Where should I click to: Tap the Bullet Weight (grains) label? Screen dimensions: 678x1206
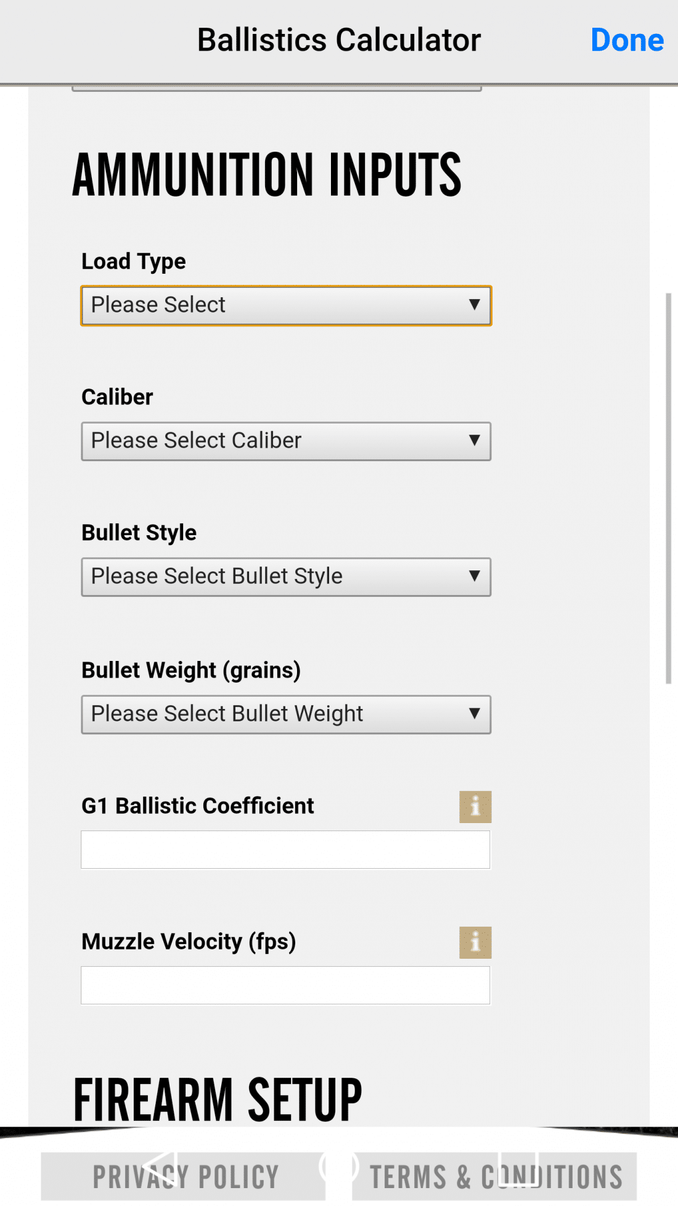click(x=191, y=670)
